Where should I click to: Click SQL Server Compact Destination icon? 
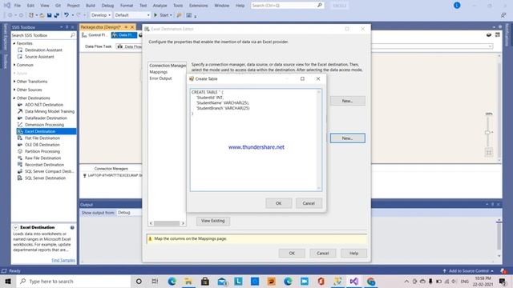pos(20,171)
